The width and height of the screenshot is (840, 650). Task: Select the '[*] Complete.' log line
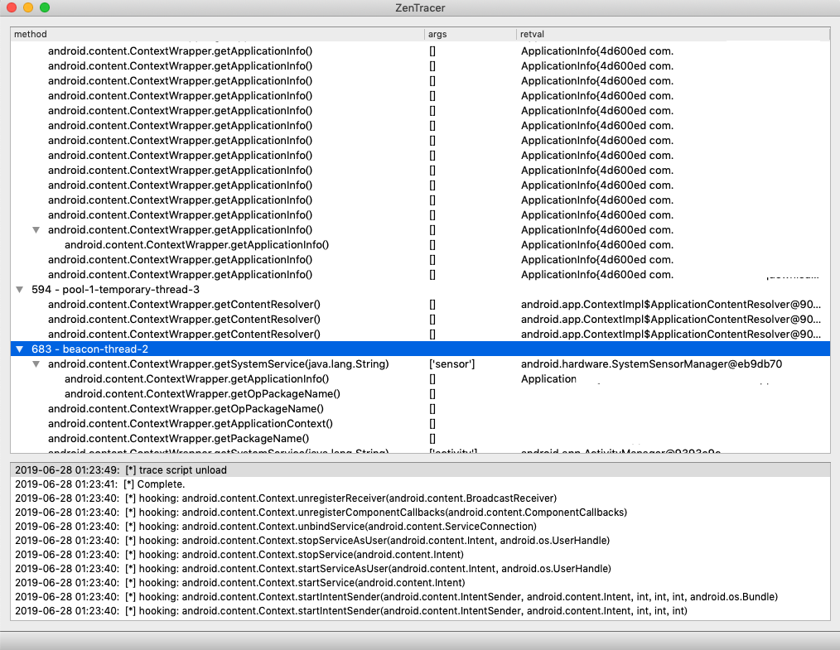pyautogui.click(x=420, y=484)
